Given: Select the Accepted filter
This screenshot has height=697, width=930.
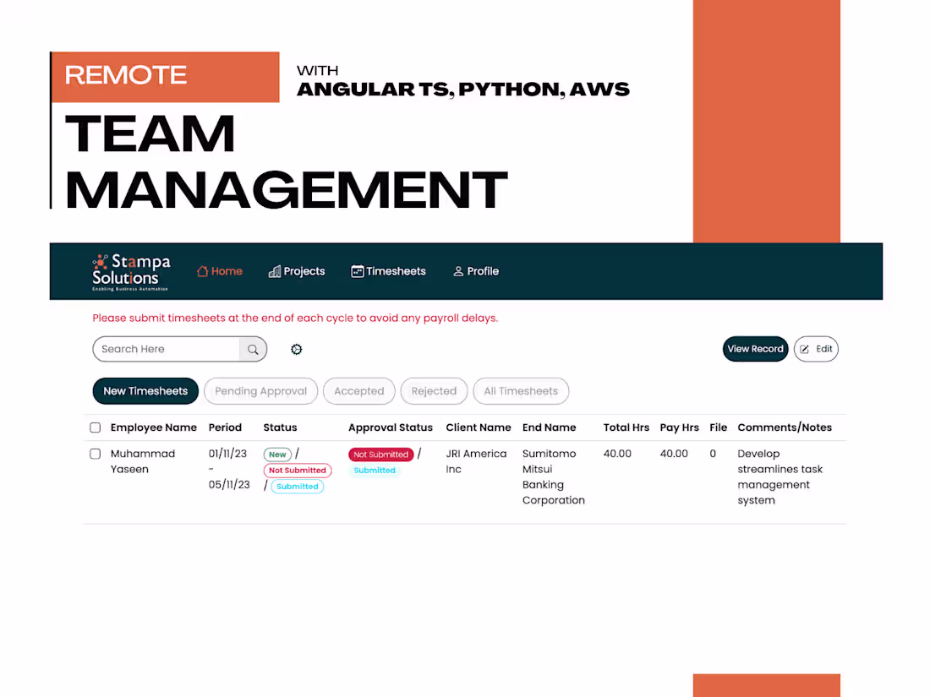Looking at the screenshot, I should (x=358, y=390).
